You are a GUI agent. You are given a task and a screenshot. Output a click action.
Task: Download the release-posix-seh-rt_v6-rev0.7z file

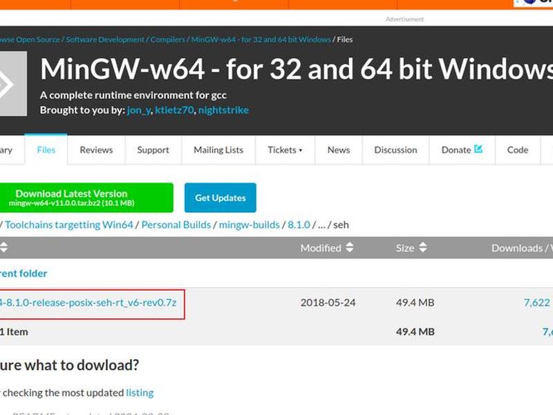(88, 303)
